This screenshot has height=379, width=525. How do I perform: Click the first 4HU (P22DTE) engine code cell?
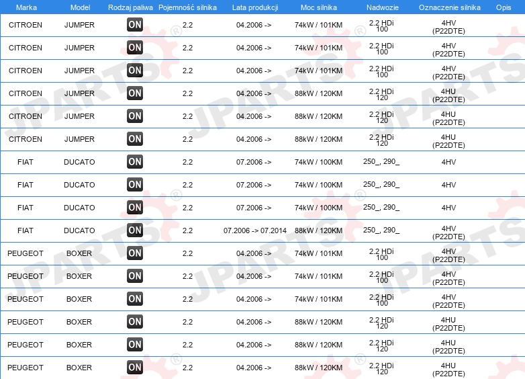tap(448, 95)
